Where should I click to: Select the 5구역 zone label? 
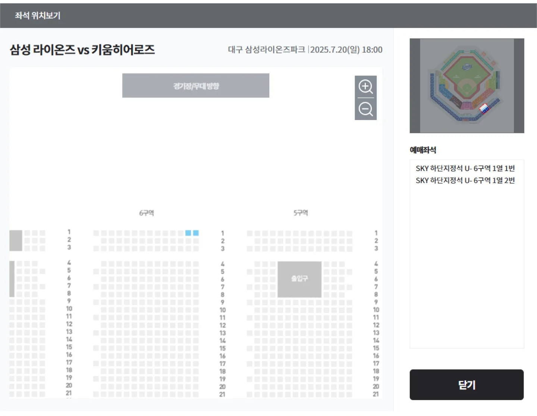(301, 213)
